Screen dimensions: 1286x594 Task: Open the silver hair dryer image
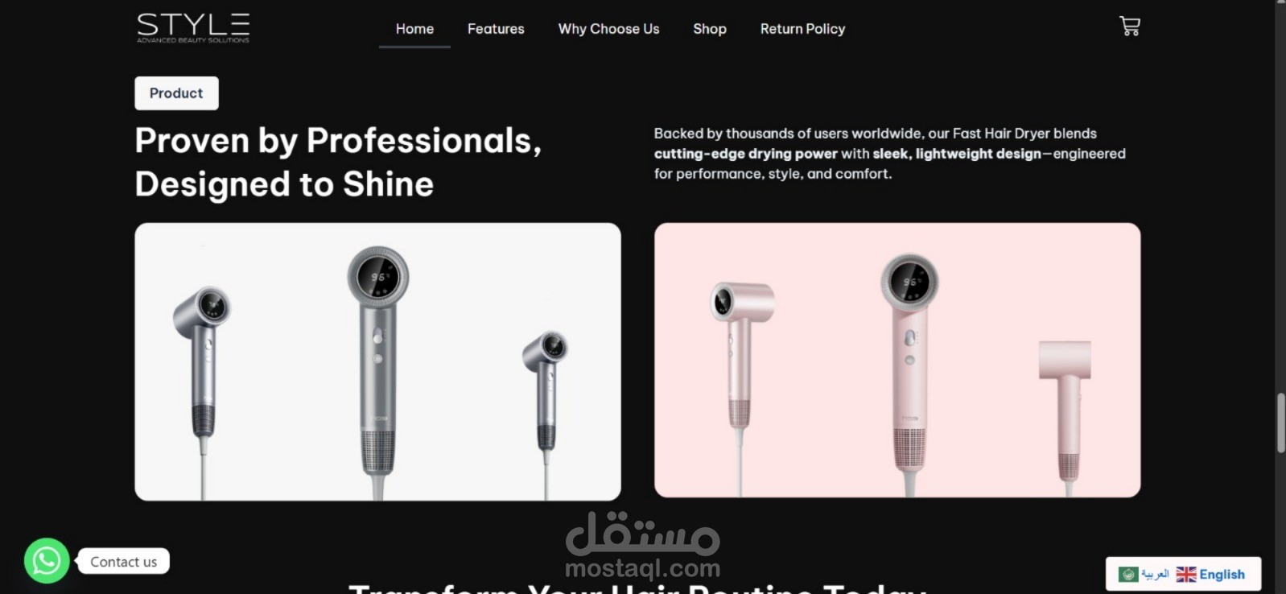377,361
